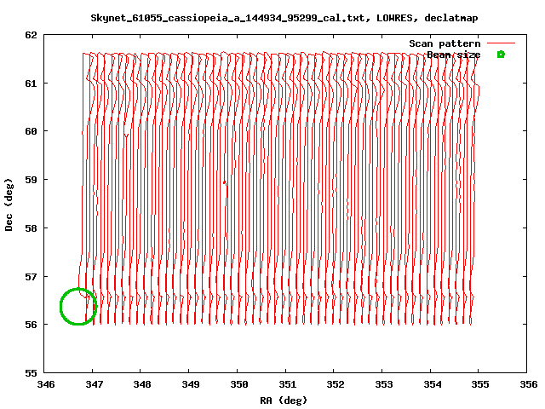Click the small red mark near RA 349.7, Dec 59

coord(225,182)
